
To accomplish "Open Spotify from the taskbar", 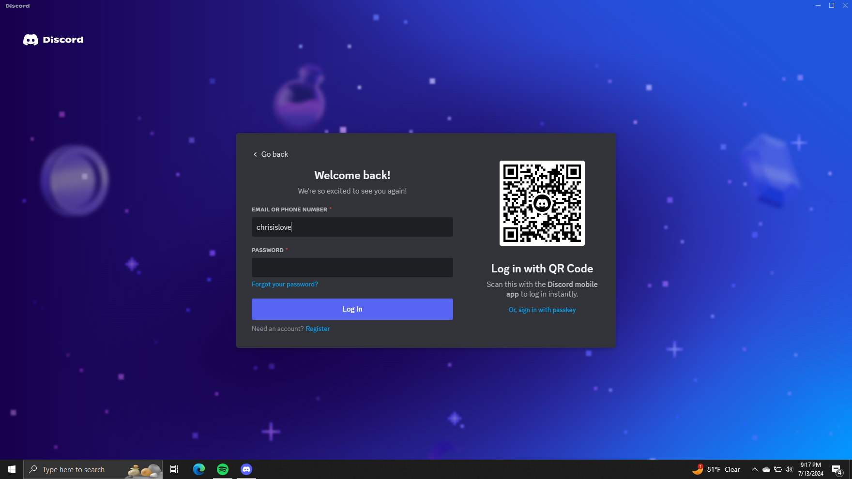I will point(223,469).
